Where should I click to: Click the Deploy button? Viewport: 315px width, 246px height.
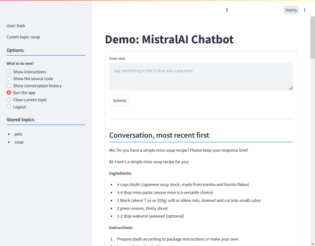tap(291, 10)
